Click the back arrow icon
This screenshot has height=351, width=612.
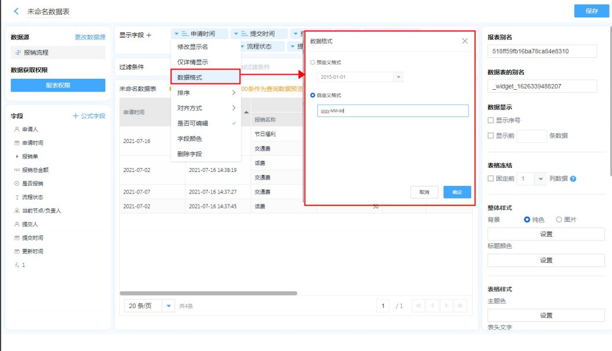tap(16, 12)
